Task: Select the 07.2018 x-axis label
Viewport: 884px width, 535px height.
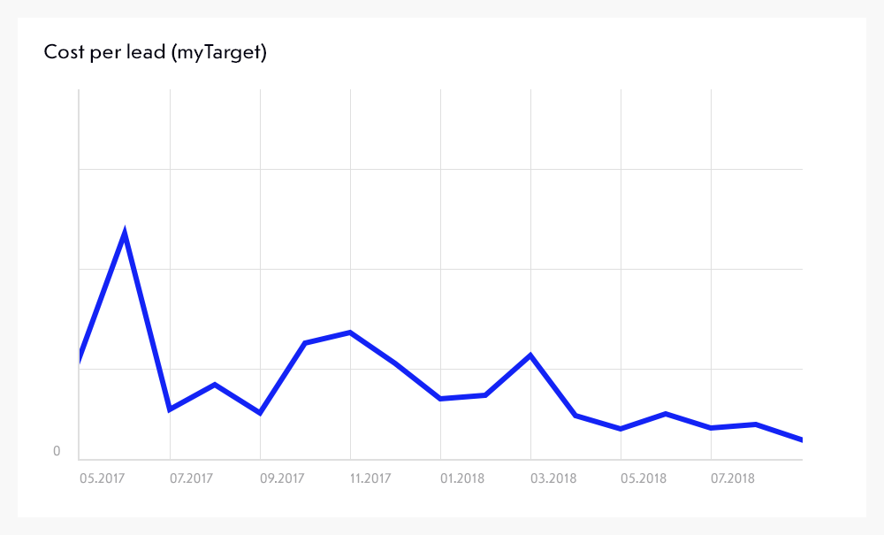Action: pos(734,478)
